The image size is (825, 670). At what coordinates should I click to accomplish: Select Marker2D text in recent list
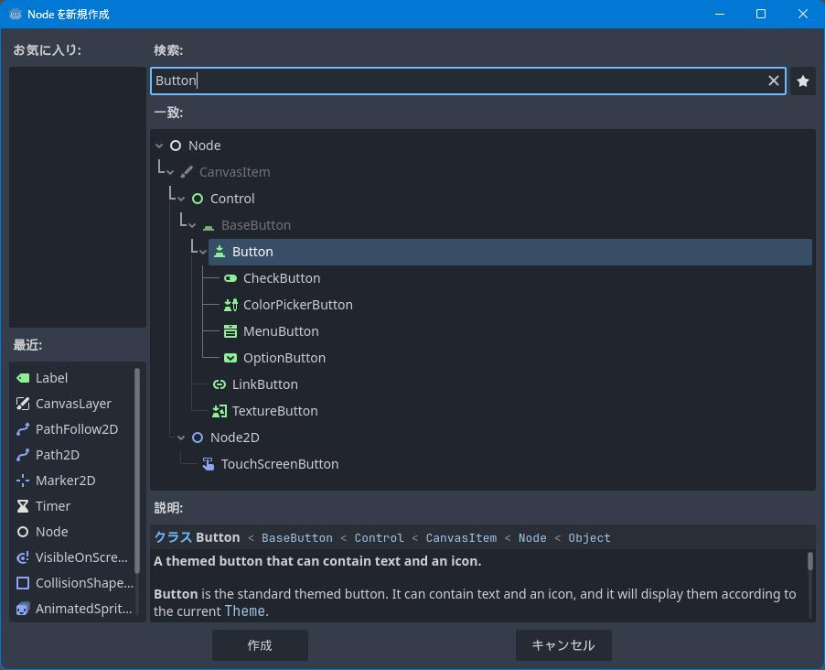pos(65,481)
